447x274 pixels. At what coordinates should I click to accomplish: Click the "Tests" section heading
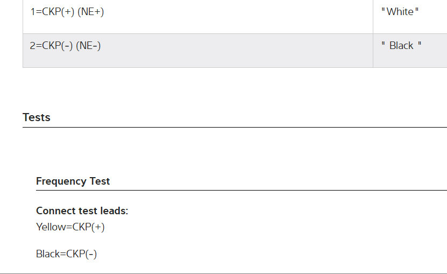(x=37, y=117)
